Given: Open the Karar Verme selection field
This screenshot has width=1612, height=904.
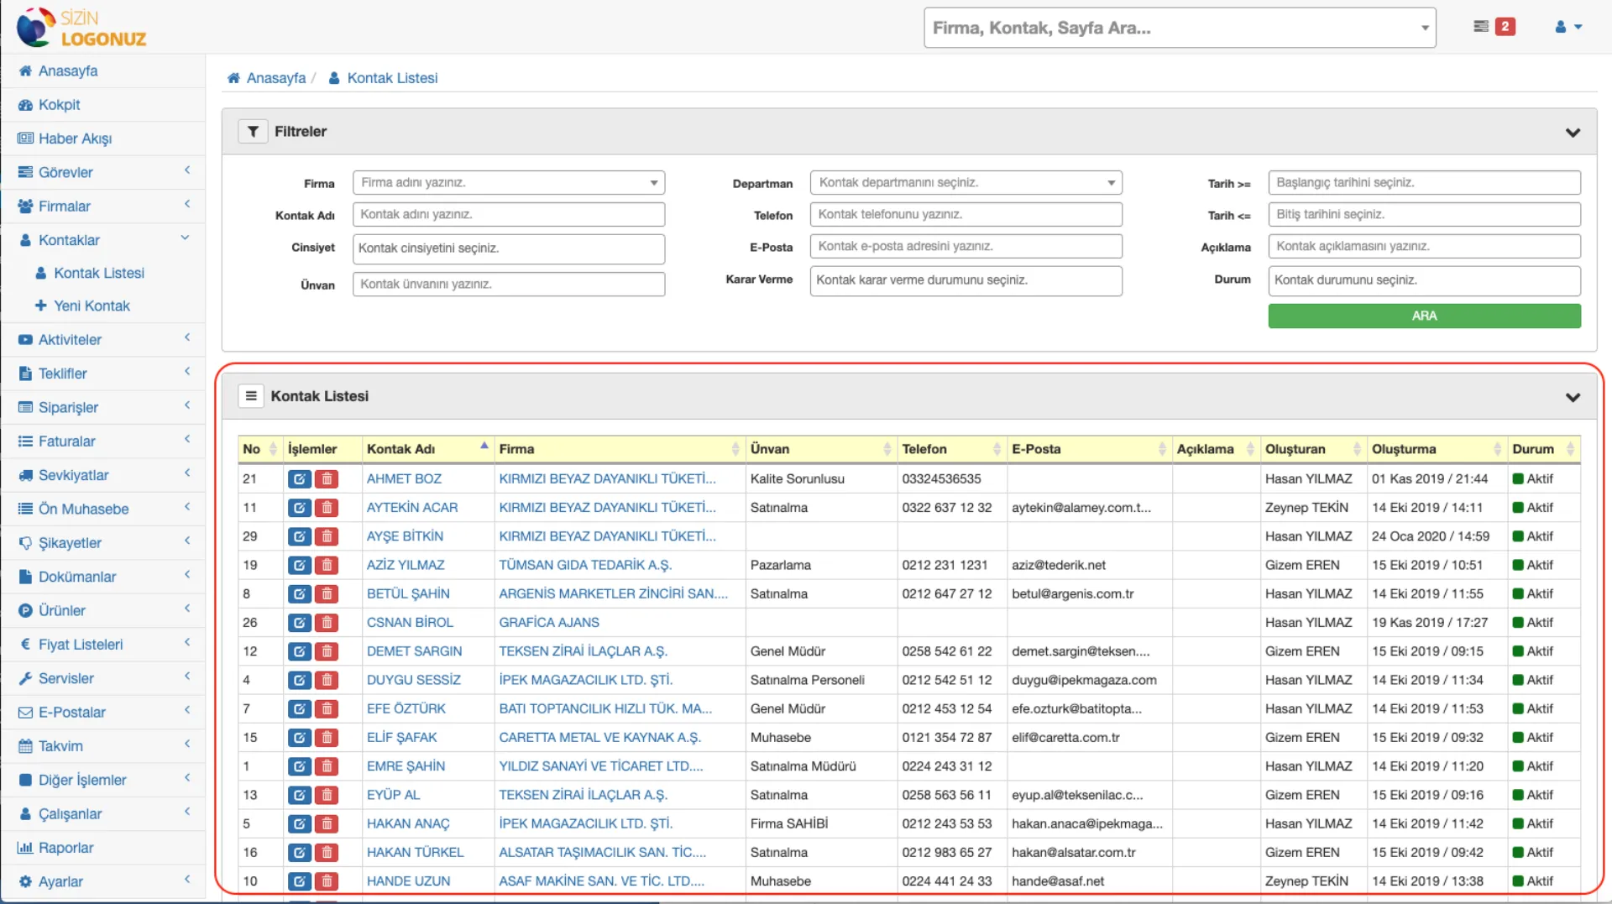Looking at the screenshot, I should [x=966, y=280].
